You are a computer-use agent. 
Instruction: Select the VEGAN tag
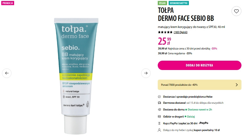(162, 3)
